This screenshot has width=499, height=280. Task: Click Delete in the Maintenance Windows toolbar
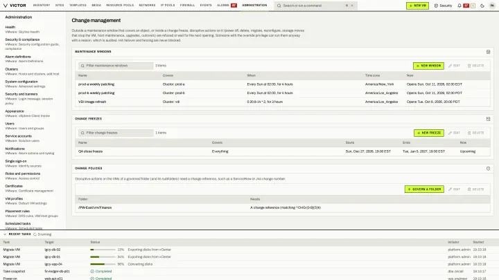tap(475, 66)
